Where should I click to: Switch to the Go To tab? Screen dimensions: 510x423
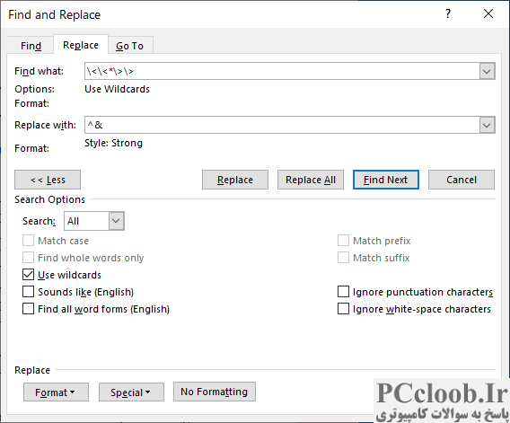tap(130, 46)
